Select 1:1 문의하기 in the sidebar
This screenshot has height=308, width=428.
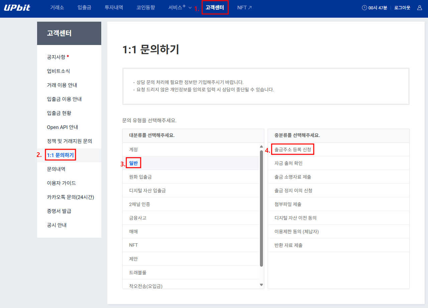coord(60,155)
